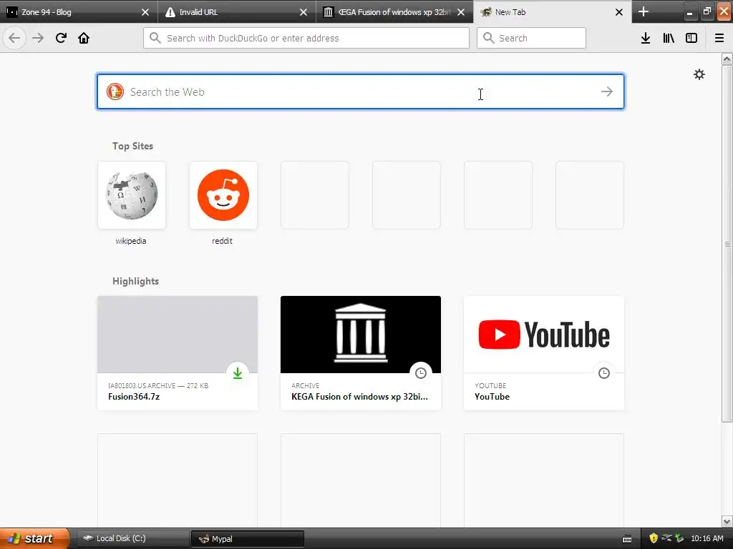Click the Search the Web field

[x=360, y=91]
